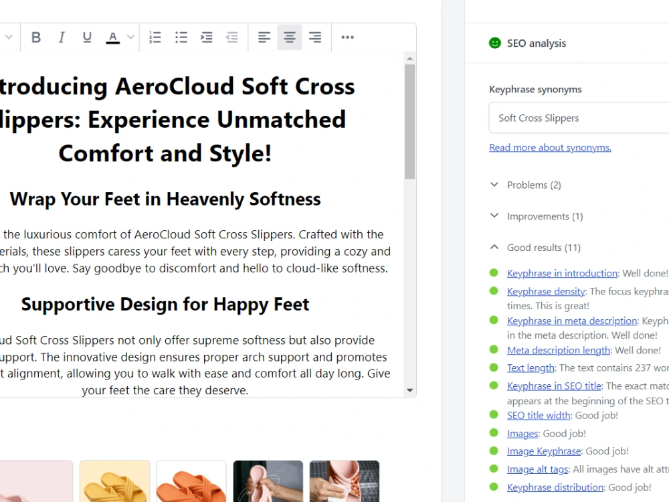Open the Keyphrase distribution link
Viewport: 669px width, 502px height.
point(555,487)
